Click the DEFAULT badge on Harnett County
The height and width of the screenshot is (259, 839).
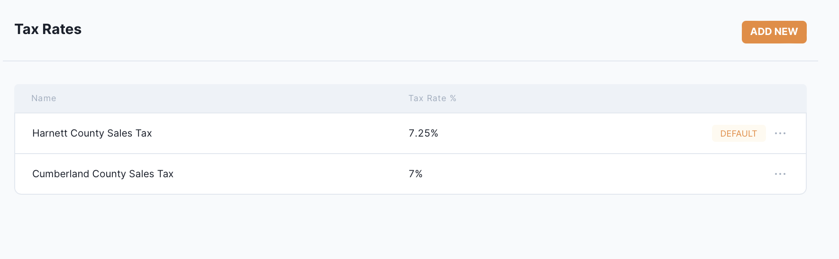click(738, 134)
